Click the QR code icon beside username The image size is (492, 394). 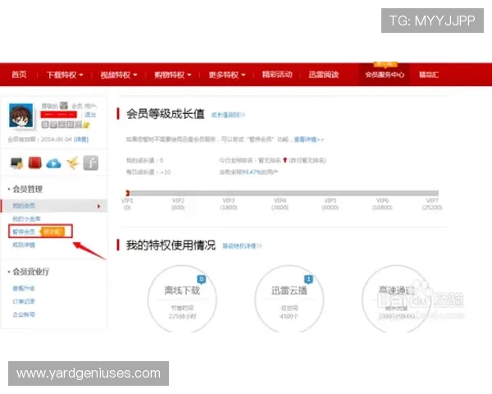tap(64, 105)
